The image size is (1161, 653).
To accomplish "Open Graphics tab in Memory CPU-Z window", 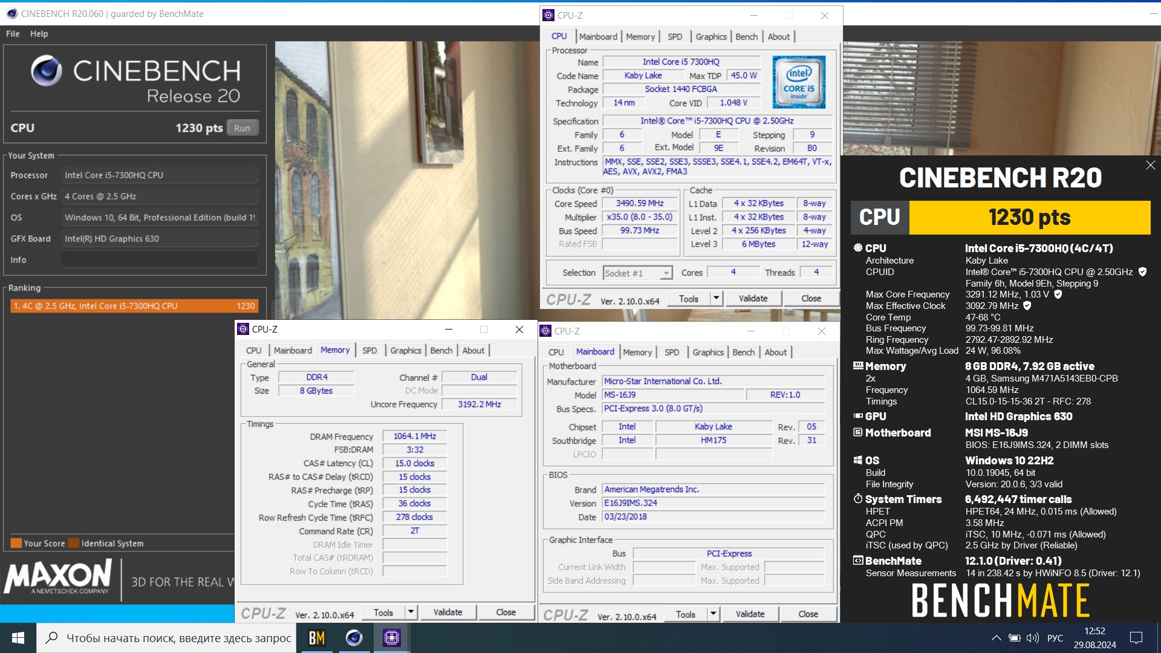I will pyautogui.click(x=406, y=351).
